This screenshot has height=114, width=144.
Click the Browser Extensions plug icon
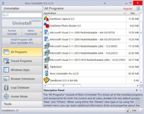6,79
